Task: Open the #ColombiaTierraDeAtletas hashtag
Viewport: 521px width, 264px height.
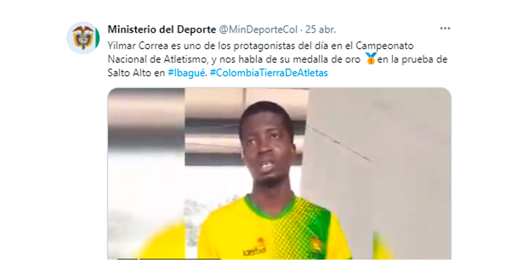Action: pos(269,73)
